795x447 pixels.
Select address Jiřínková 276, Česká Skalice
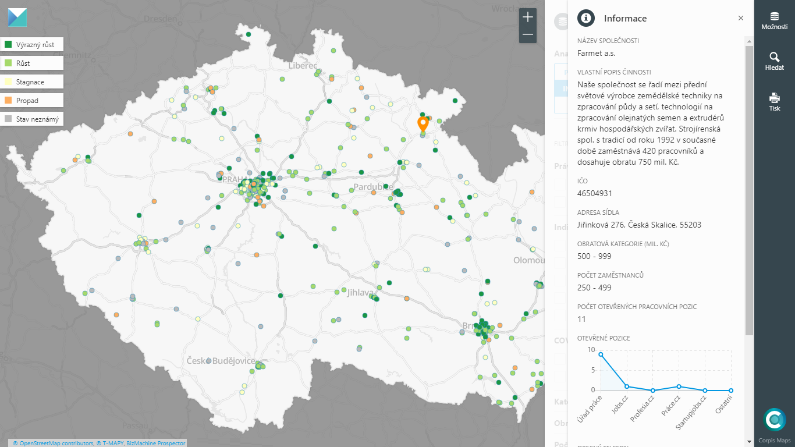tap(639, 225)
